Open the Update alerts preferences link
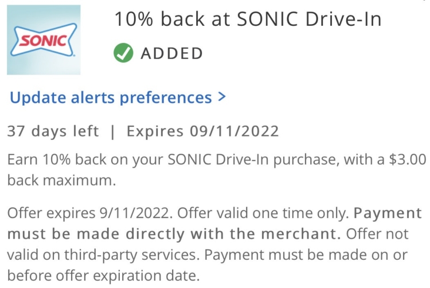Viewport: 430px width, 288px height. pos(118,98)
